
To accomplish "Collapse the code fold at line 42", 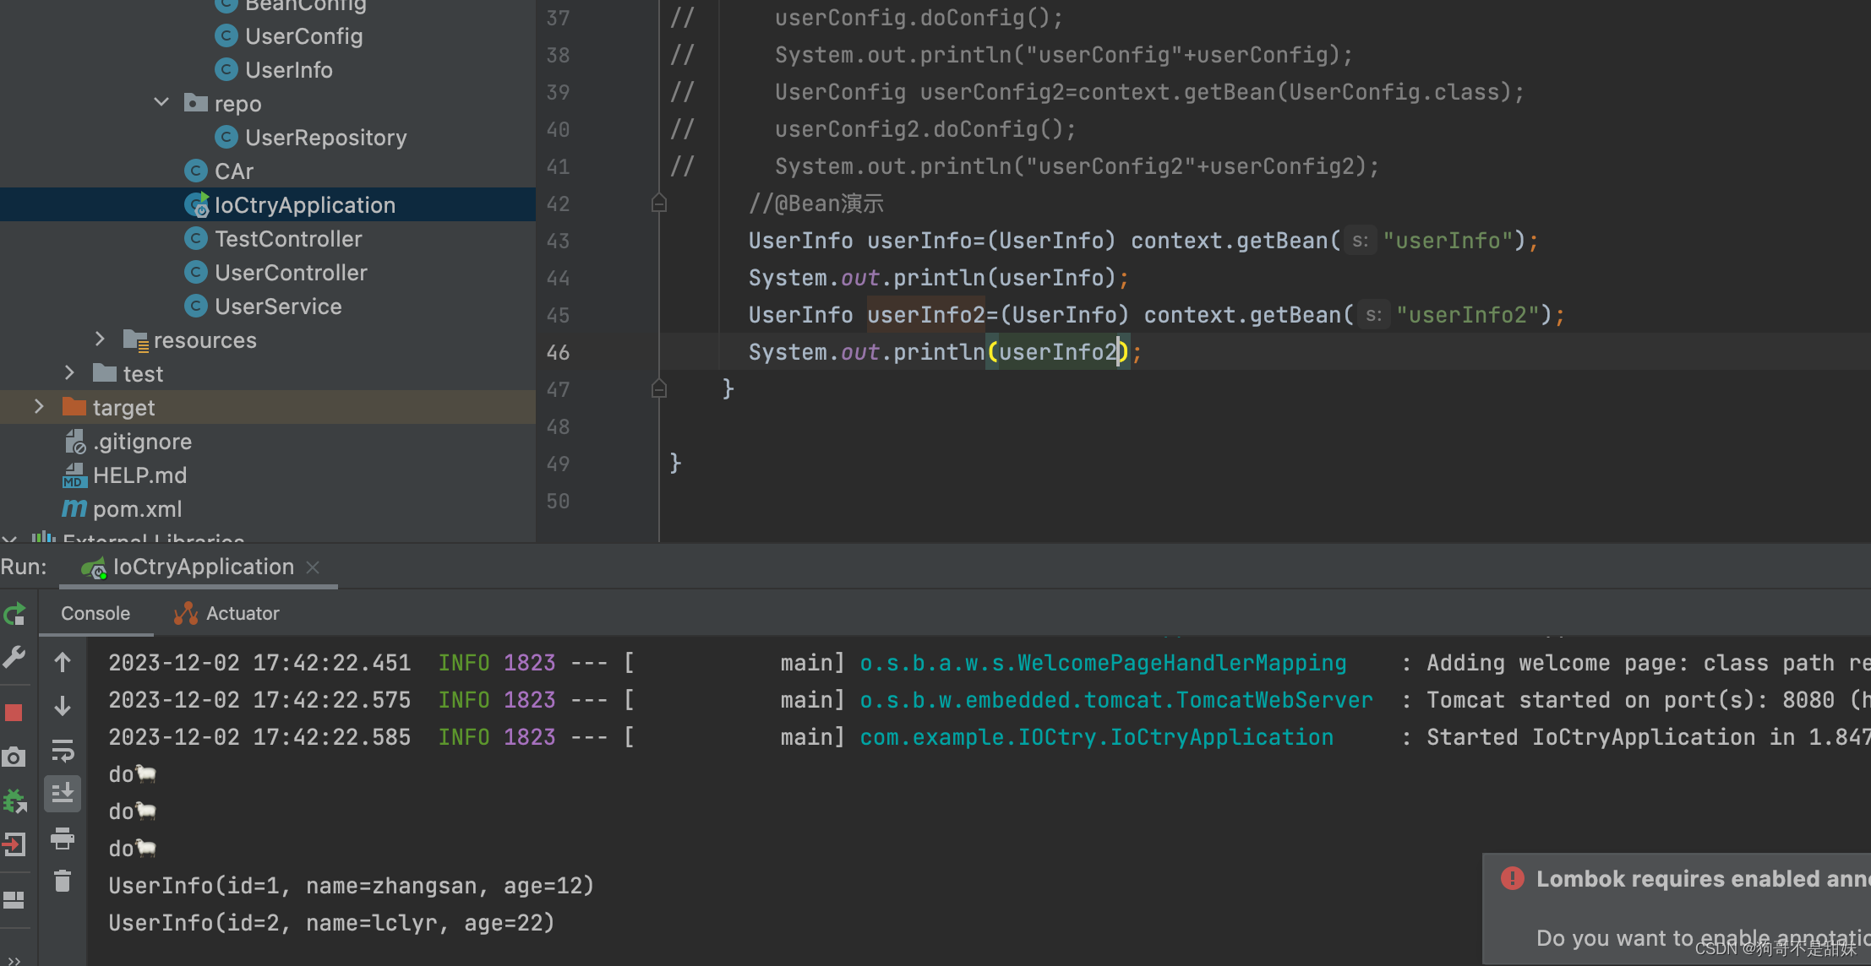I will pyautogui.click(x=659, y=203).
